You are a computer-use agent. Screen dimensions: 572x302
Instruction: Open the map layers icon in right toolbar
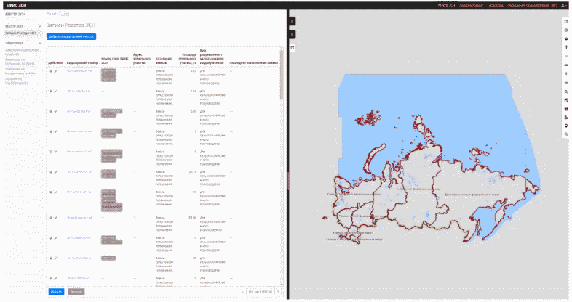[566, 38]
